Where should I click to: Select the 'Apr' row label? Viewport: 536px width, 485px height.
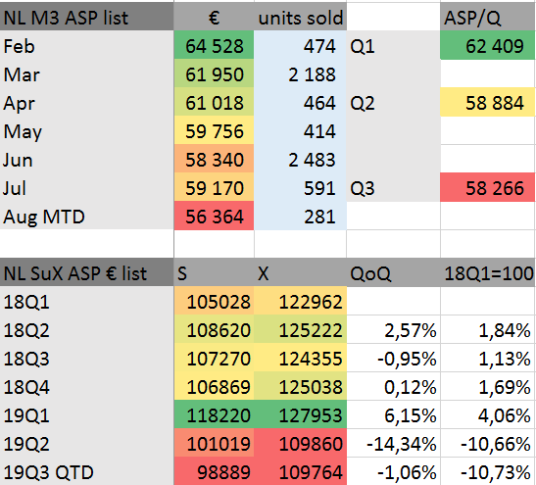pos(87,102)
